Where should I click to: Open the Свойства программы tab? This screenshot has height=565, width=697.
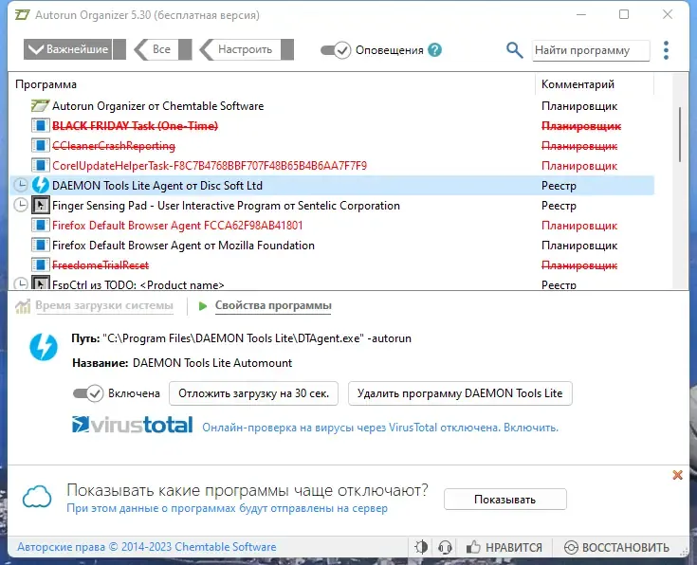pos(273,306)
